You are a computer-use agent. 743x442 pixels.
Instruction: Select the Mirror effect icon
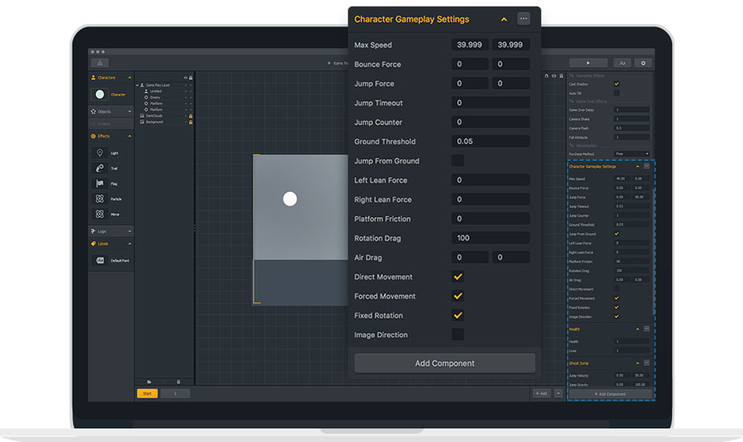[x=99, y=214]
